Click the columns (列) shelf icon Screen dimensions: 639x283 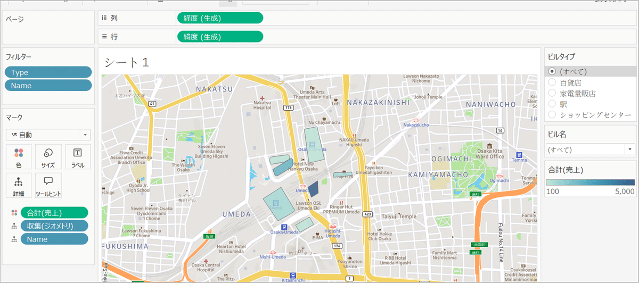104,18
